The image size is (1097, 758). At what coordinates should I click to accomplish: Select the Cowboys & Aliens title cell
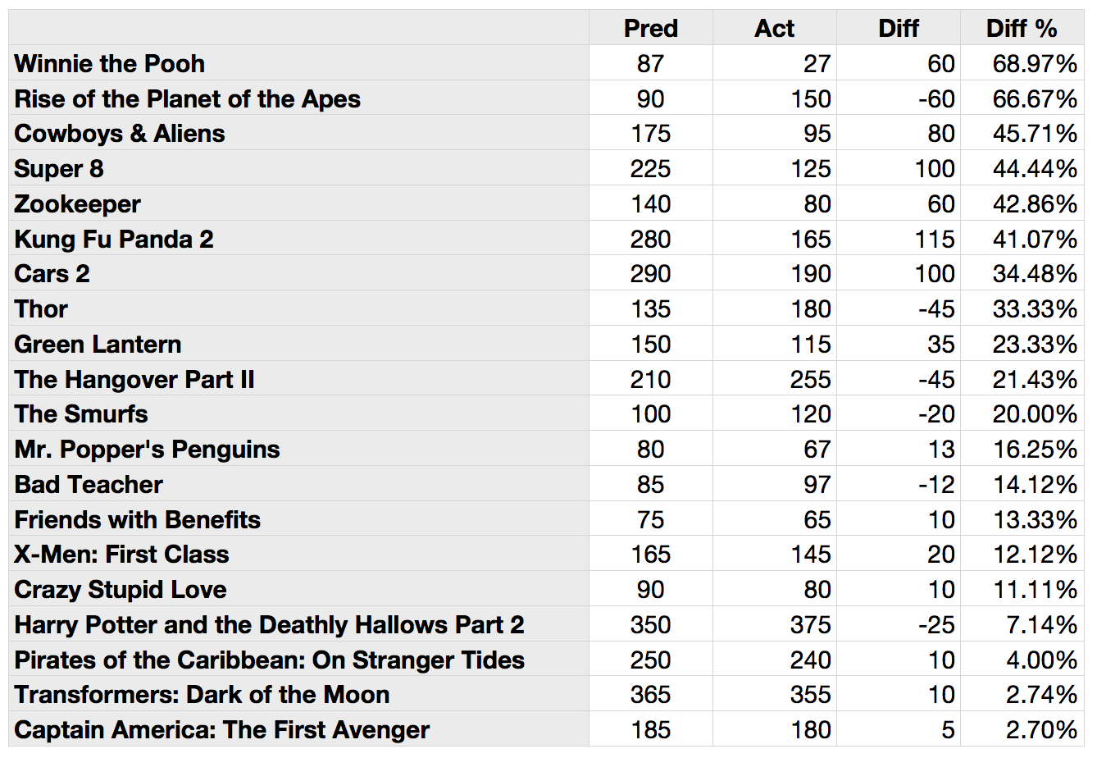(298, 133)
